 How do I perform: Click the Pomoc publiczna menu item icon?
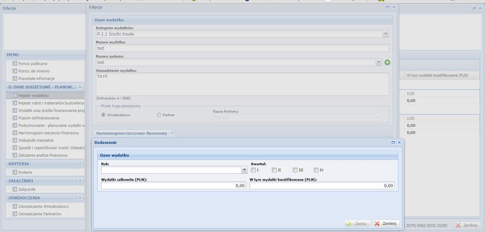(14, 63)
